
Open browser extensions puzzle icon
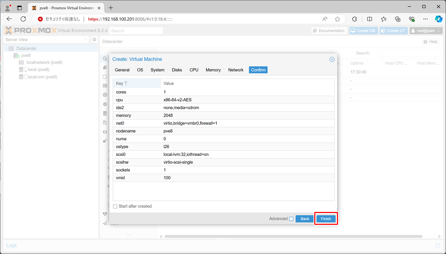(x=355, y=19)
